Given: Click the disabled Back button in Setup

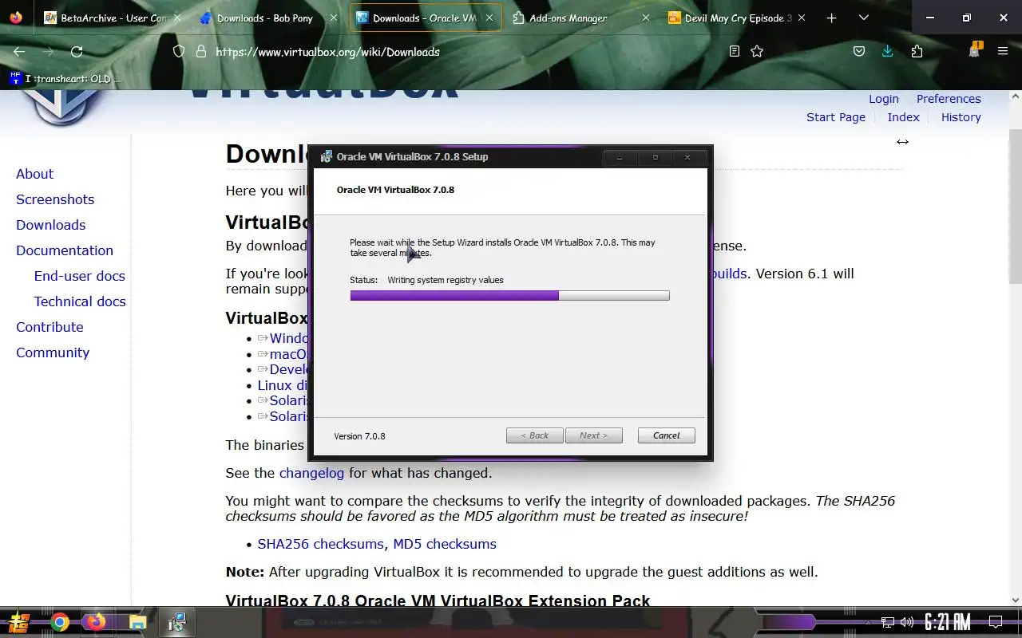Looking at the screenshot, I should coord(534,435).
